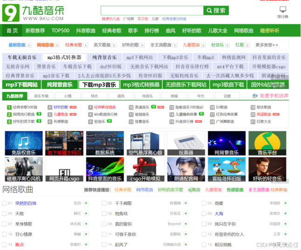Check the box for 雨蝶
The image size is (301, 250).
204,203
